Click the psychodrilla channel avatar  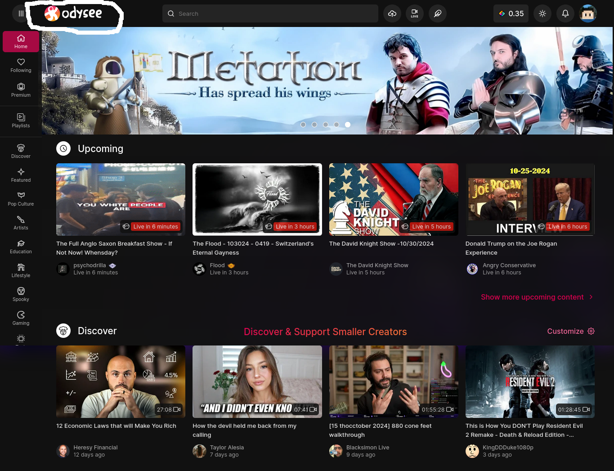[x=63, y=269]
